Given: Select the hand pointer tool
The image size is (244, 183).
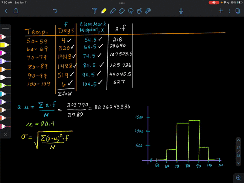Looking at the screenshot, I should (139, 11).
